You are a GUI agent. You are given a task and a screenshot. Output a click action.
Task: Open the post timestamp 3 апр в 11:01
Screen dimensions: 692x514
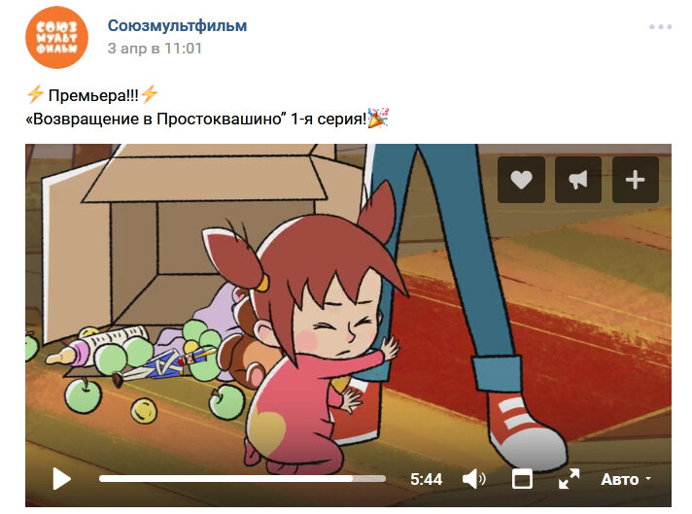coord(155,48)
